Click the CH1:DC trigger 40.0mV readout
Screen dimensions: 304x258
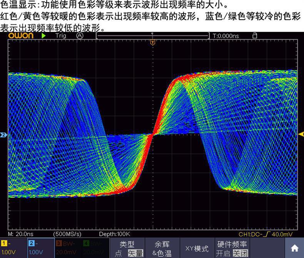click(x=265, y=234)
